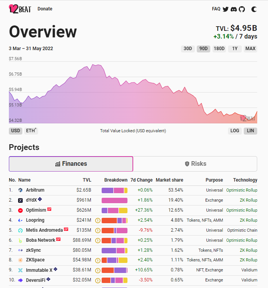Open the Donate page
The image size is (268, 288).
click(x=45, y=9)
